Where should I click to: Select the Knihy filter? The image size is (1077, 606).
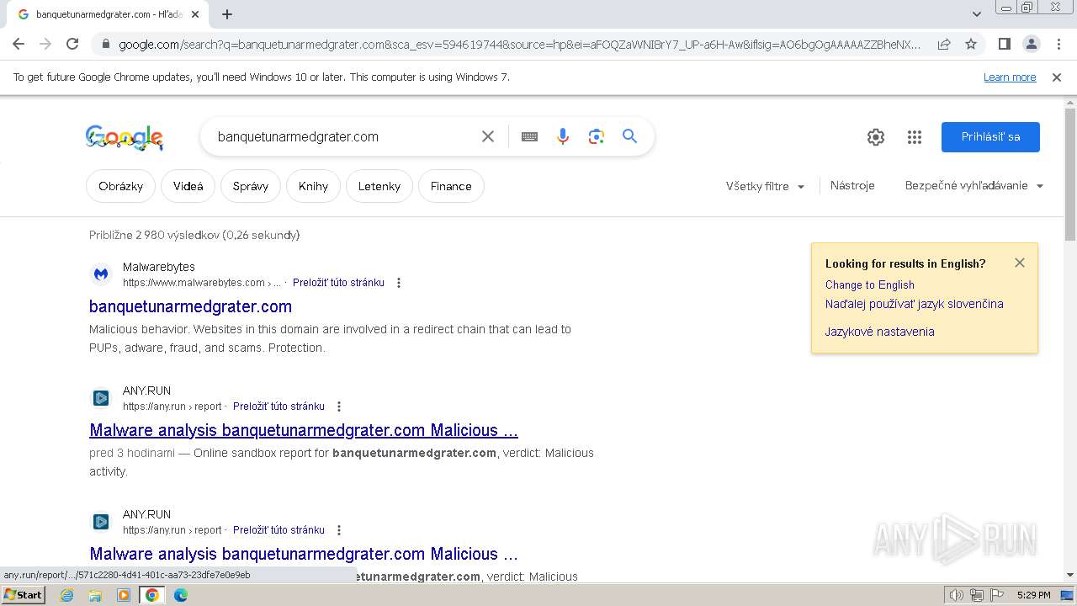click(x=313, y=186)
